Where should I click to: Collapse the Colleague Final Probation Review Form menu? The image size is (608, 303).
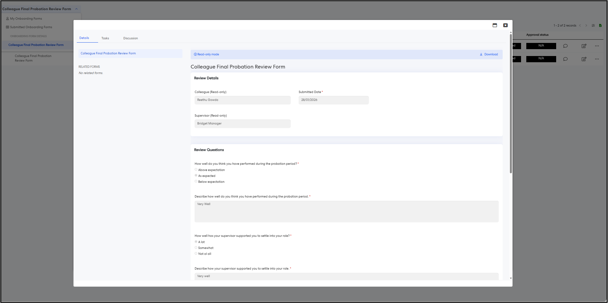pos(76,9)
